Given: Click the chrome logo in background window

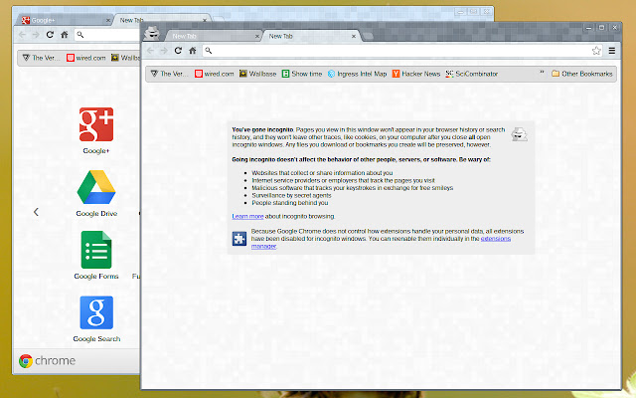Looking at the screenshot, I should [47, 360].
